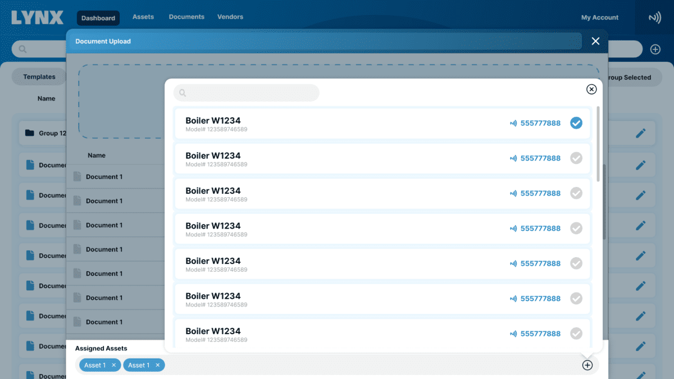Click the signal icon in top-right header
674x379 pixels.
tap(654, 18)
